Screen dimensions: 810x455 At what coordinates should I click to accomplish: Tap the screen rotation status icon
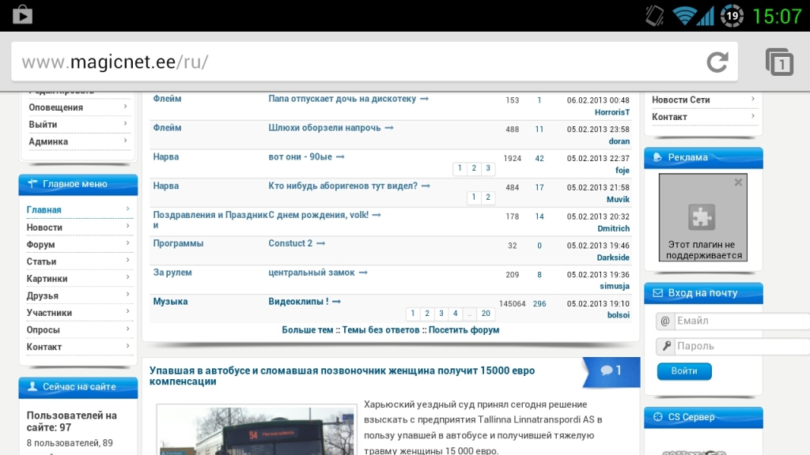coord(654,16)
